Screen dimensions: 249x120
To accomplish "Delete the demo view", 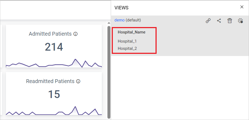I will (230, 21).
